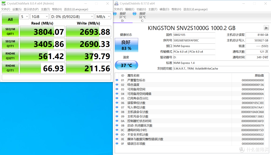Run the RND4K Q1T1 test

(10, 68)
